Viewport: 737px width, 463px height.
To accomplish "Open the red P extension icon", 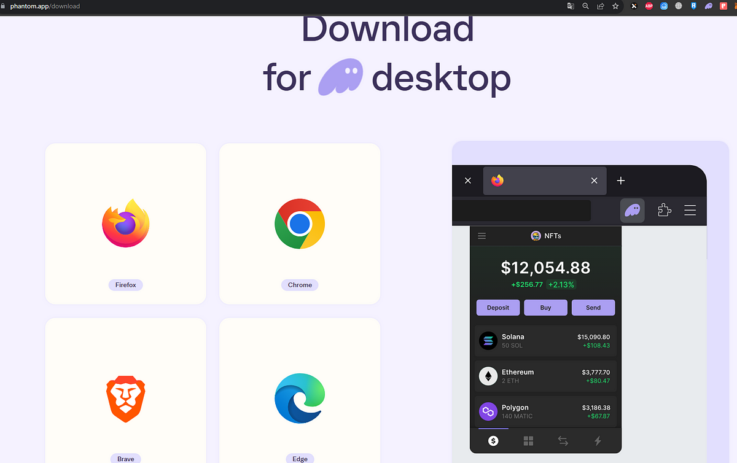I will pyautogui.click(x=723, y=6).
